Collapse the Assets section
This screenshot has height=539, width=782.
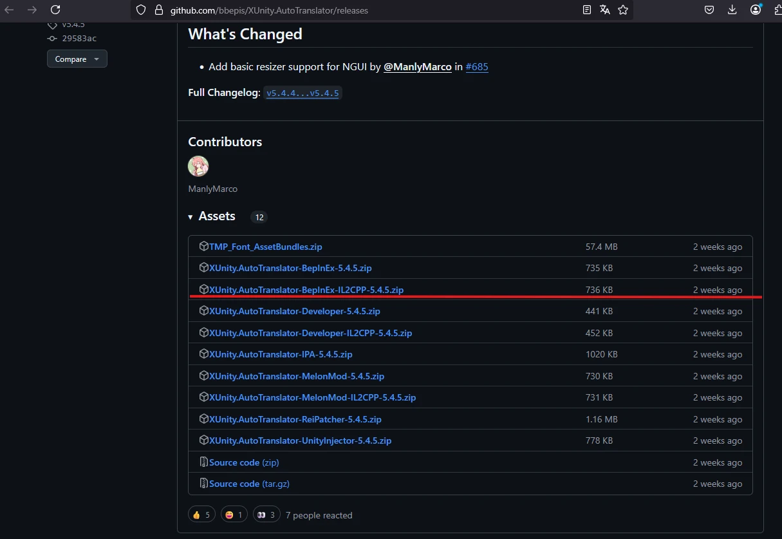pyautogui.click(x=212, y=216)
